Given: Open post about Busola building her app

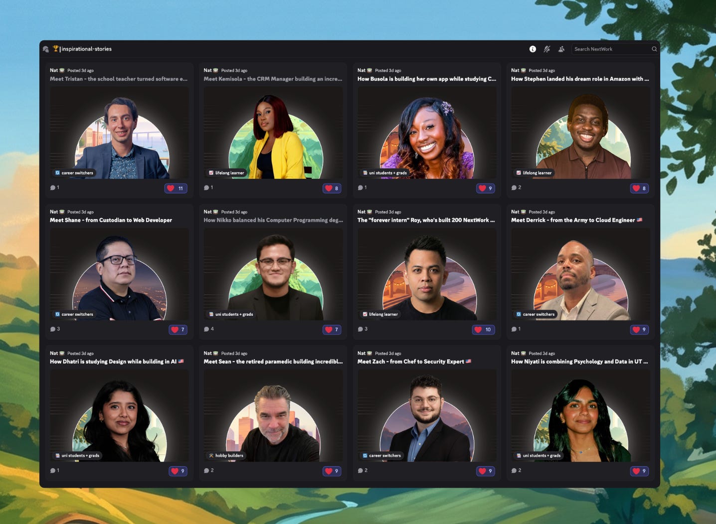Looking at the screenshot, I should (x=427, y=79).
